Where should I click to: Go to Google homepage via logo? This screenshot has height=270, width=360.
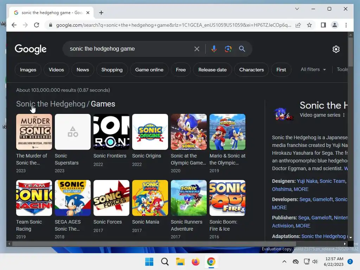[31, 49]
